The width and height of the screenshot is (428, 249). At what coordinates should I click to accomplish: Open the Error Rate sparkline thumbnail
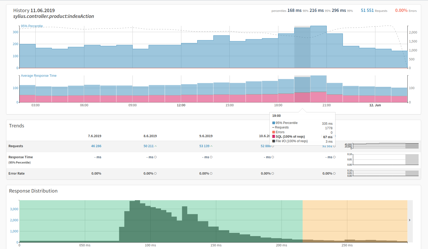tap(386, 173)
